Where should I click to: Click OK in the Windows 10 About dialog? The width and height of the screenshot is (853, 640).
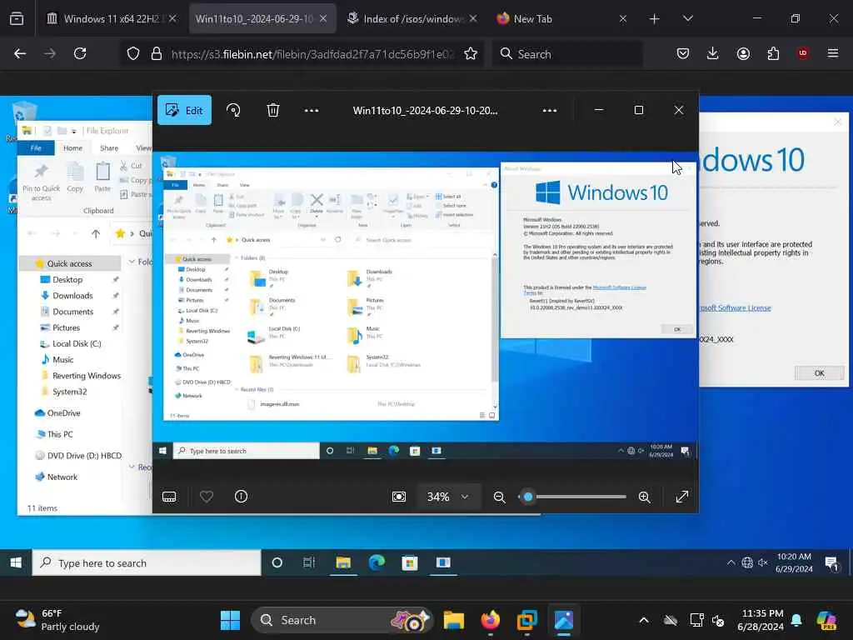(820, 373)
